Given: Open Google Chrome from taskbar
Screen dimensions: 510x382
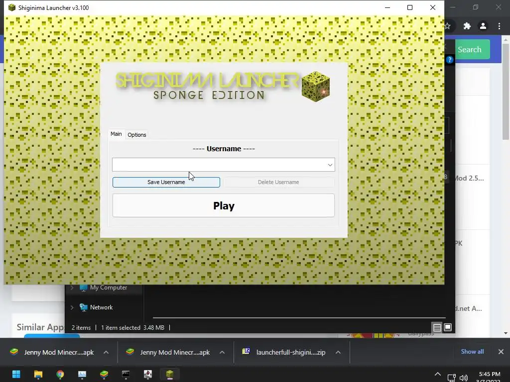Looking at the screenshot, I should 60,374.
